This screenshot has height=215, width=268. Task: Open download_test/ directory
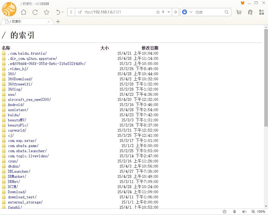(22, 197)
